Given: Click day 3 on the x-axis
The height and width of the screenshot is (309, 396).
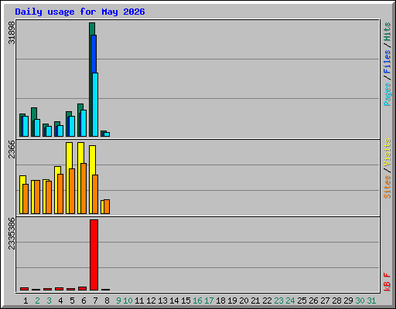Looking at the screenshot, I should tap(49, 301).
